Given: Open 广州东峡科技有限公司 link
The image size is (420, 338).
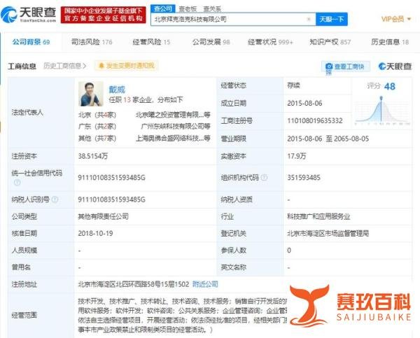Looking at the screenshot, I should (176, 126).
